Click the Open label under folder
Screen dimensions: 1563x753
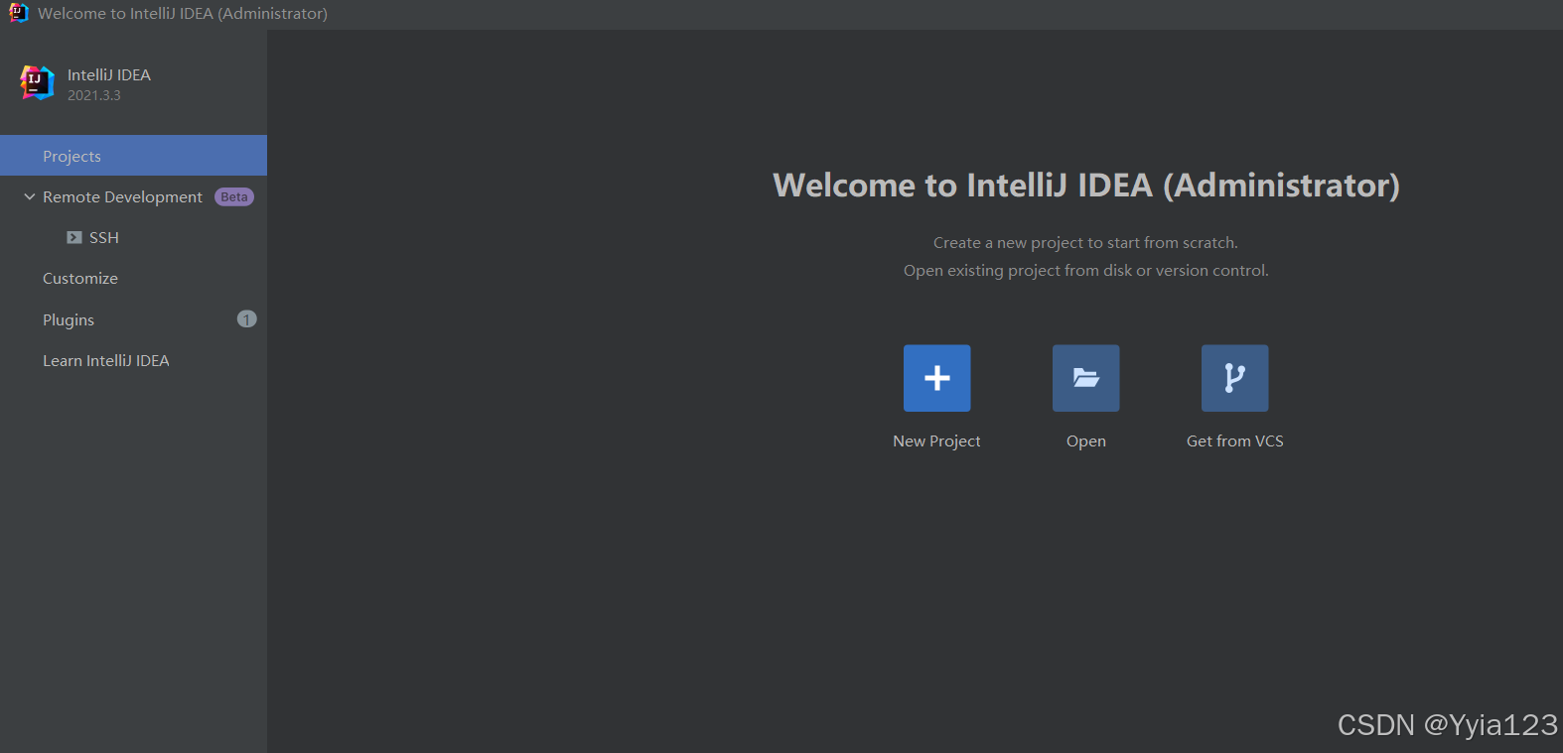(x=1085, y=441)
